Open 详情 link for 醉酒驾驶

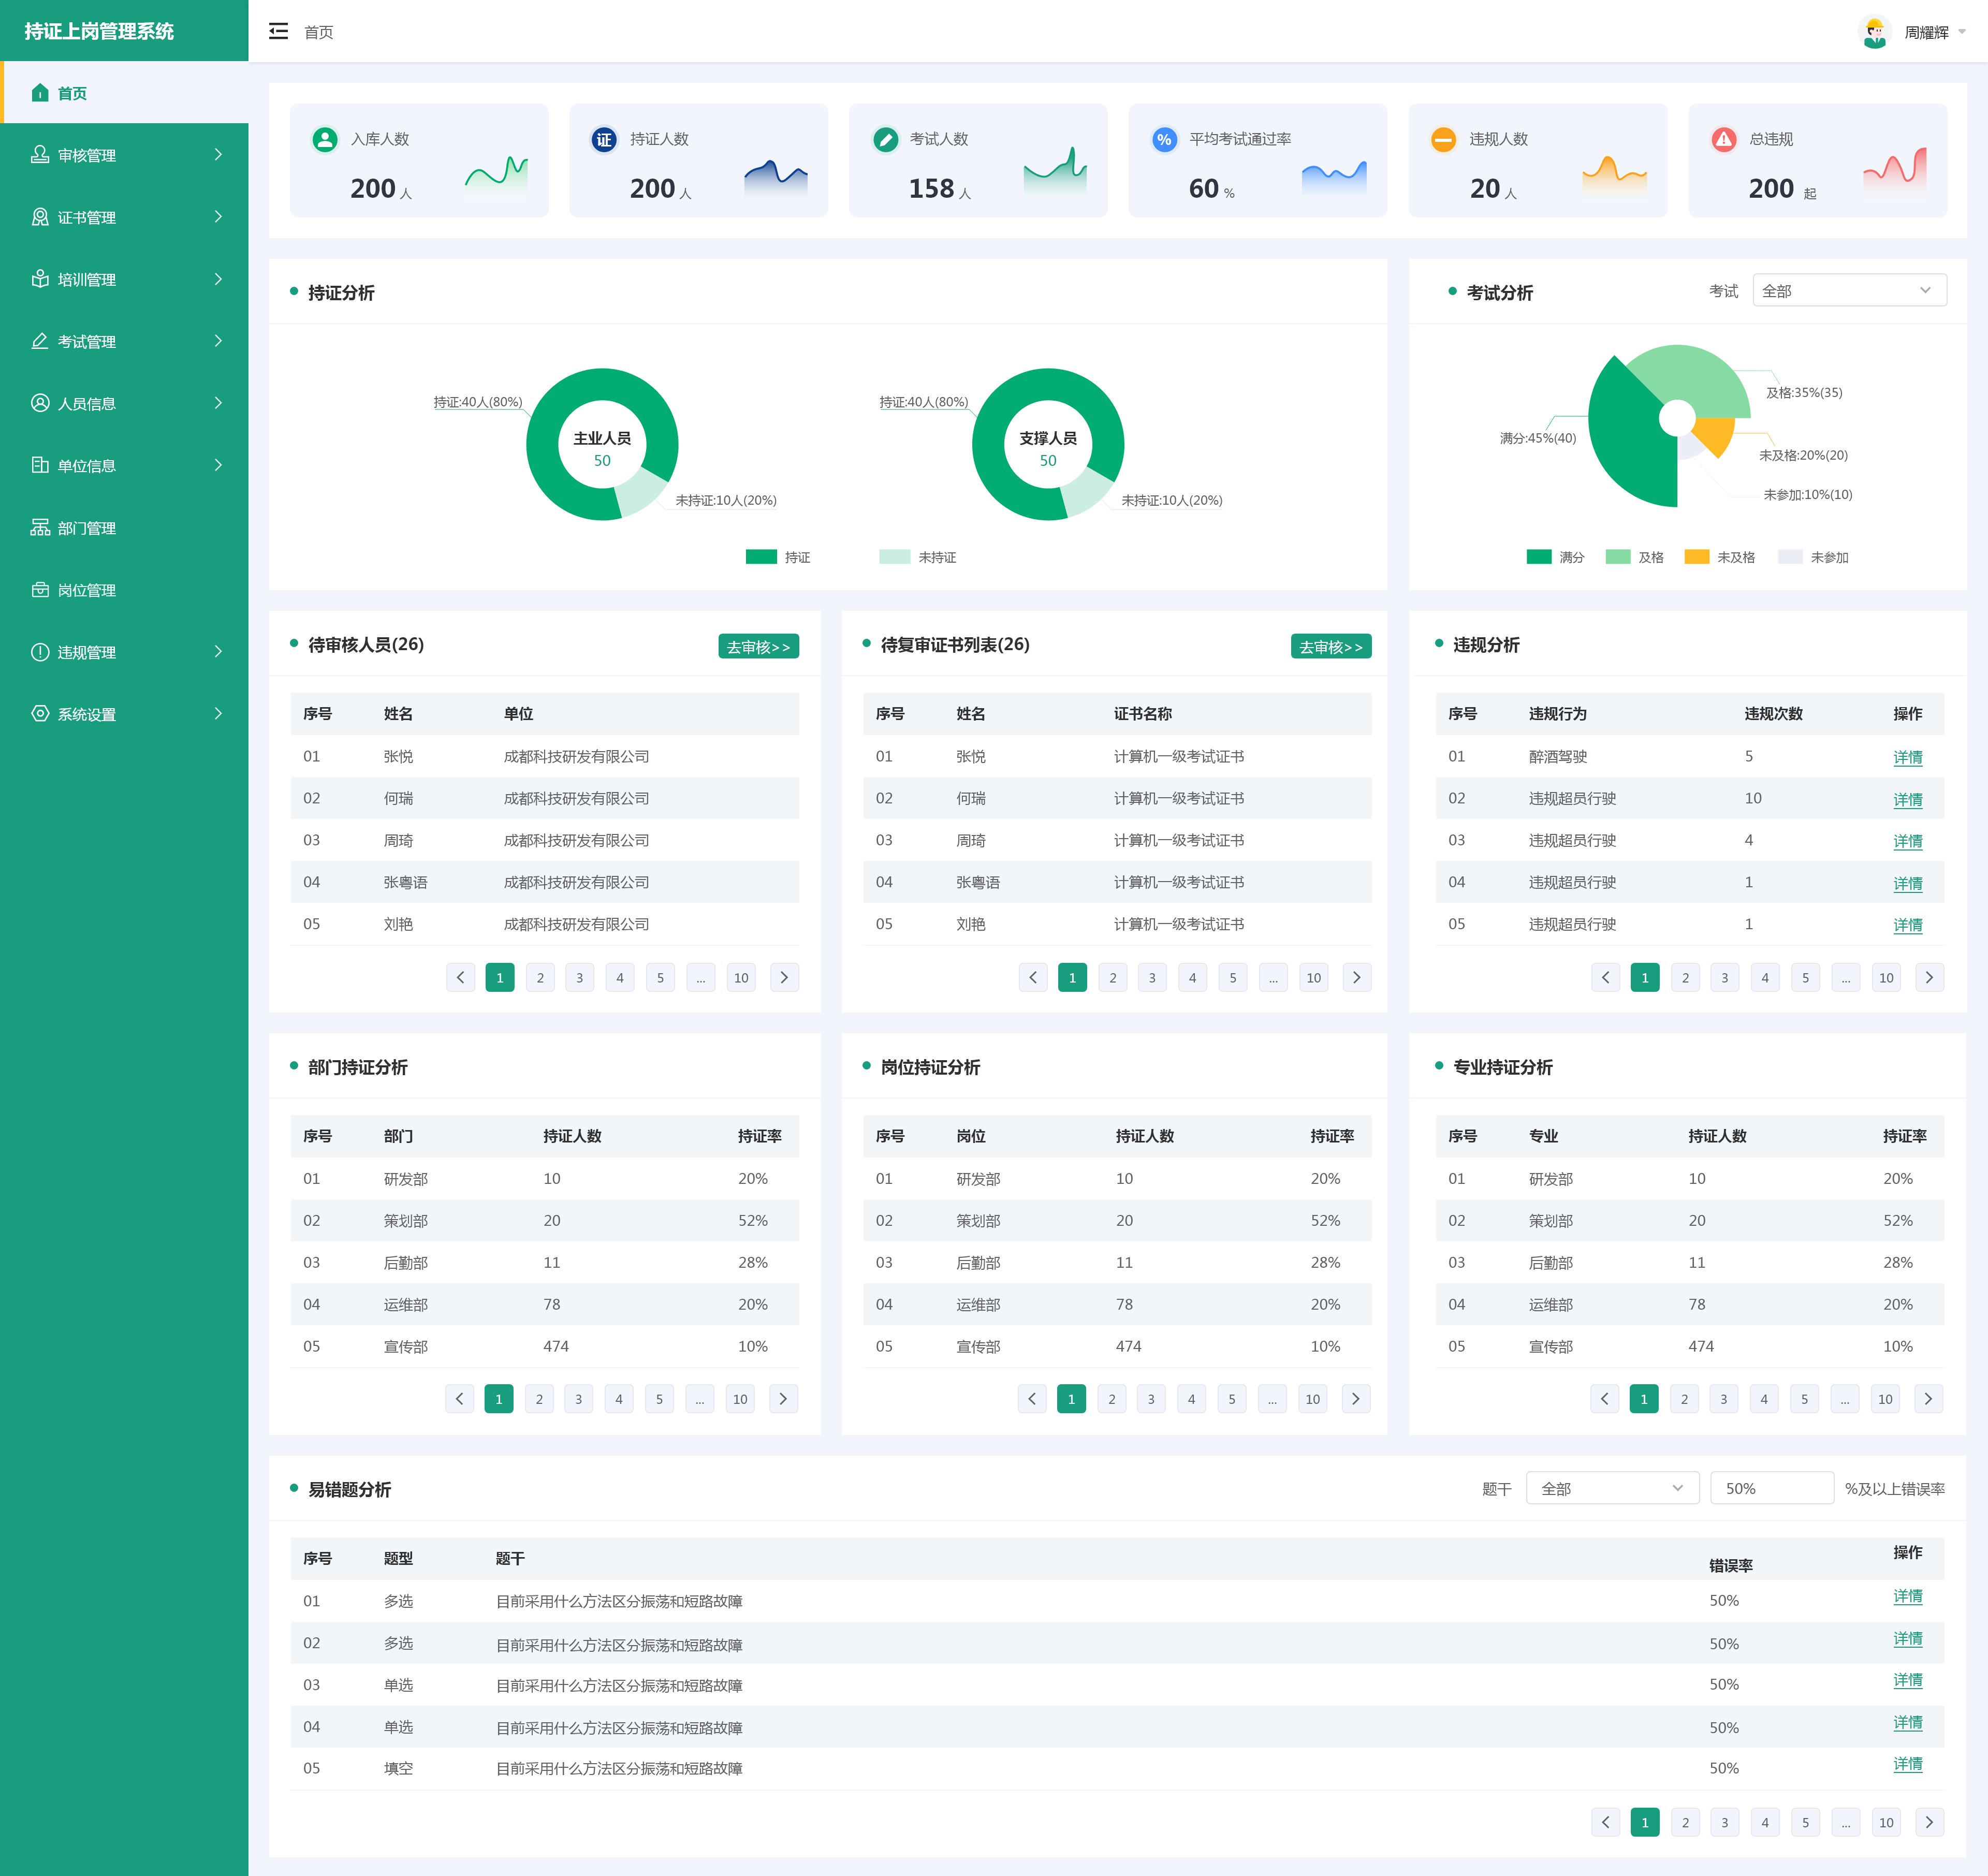click(x=1907, y=757)
